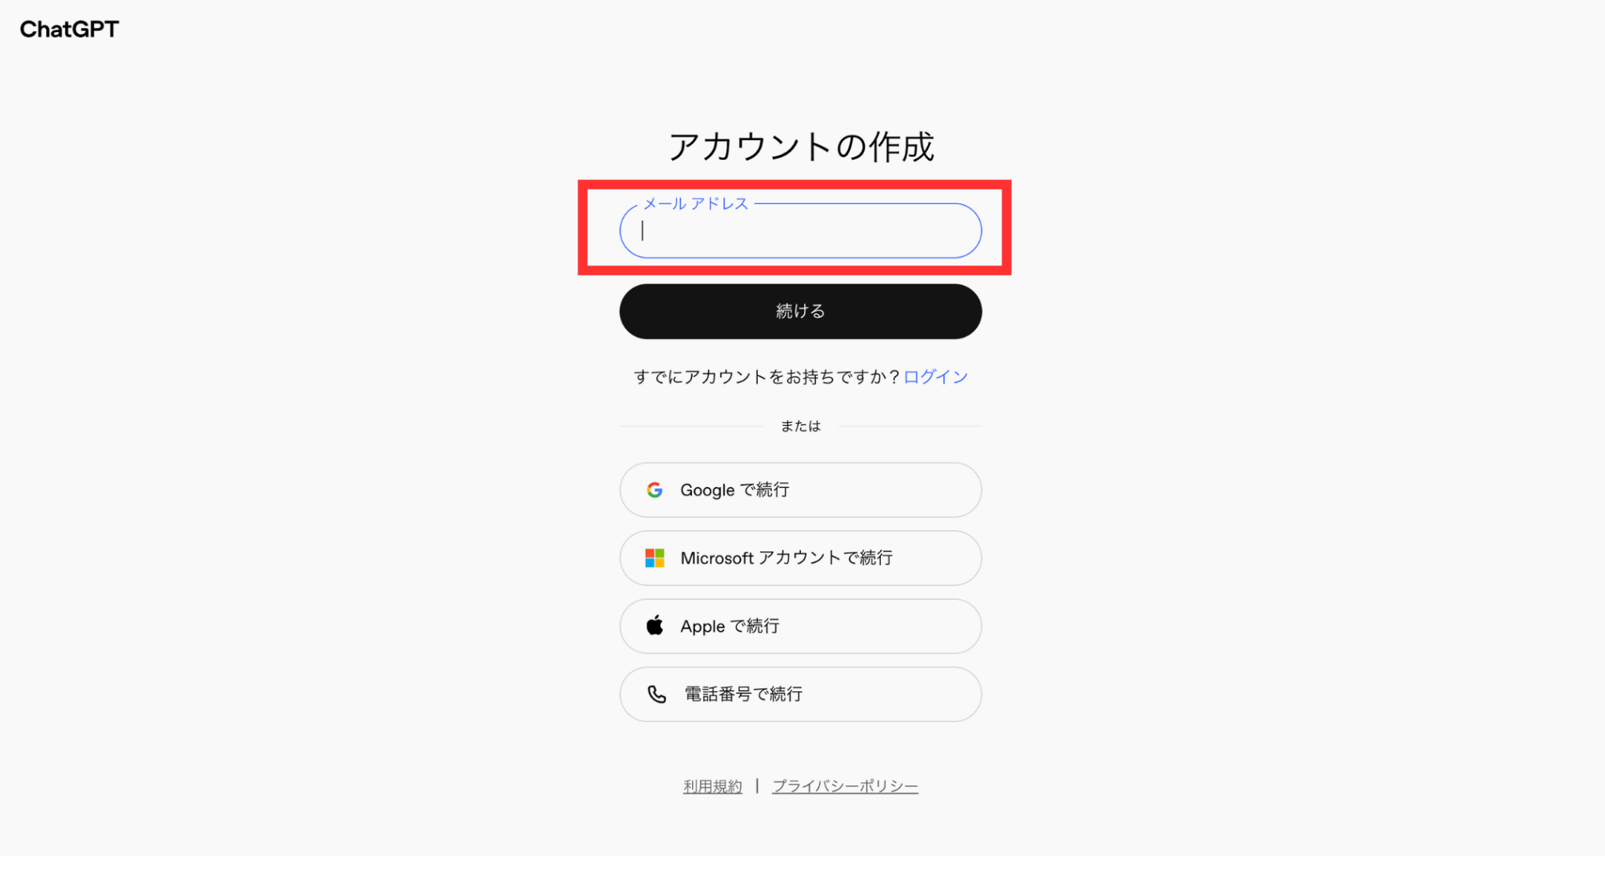Click the separator bar between footer links
This screenshot has height=895, width=1605.
click(757, 785)
